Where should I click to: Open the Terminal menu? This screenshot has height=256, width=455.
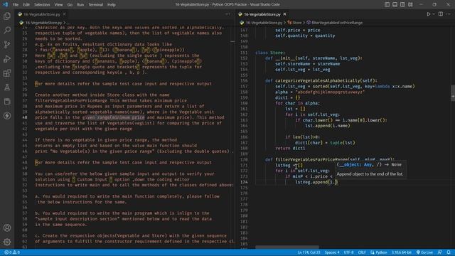point(95,4)
